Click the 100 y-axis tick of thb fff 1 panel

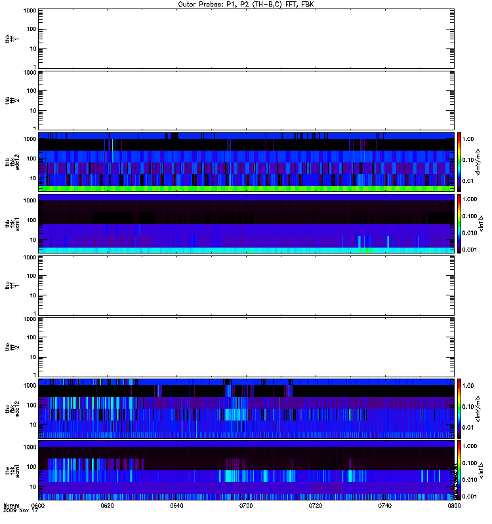pos(31,29)
